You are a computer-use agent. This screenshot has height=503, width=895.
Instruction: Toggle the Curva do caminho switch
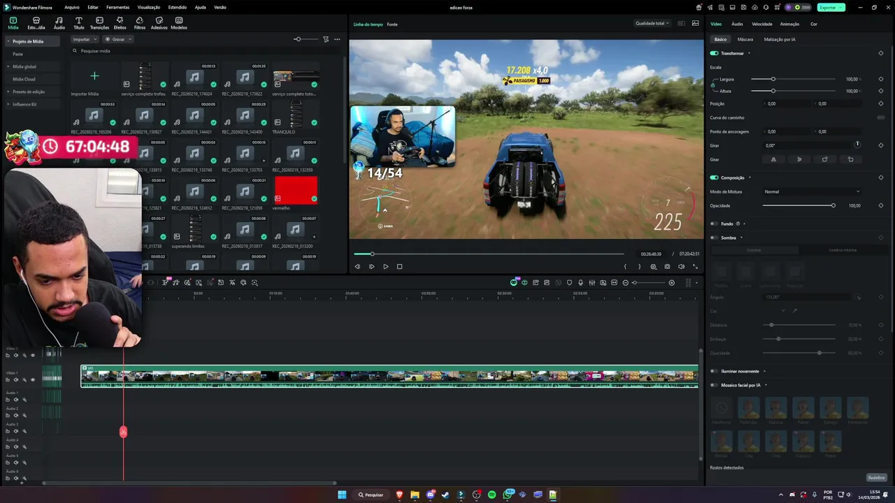click(x=880, y=117)
